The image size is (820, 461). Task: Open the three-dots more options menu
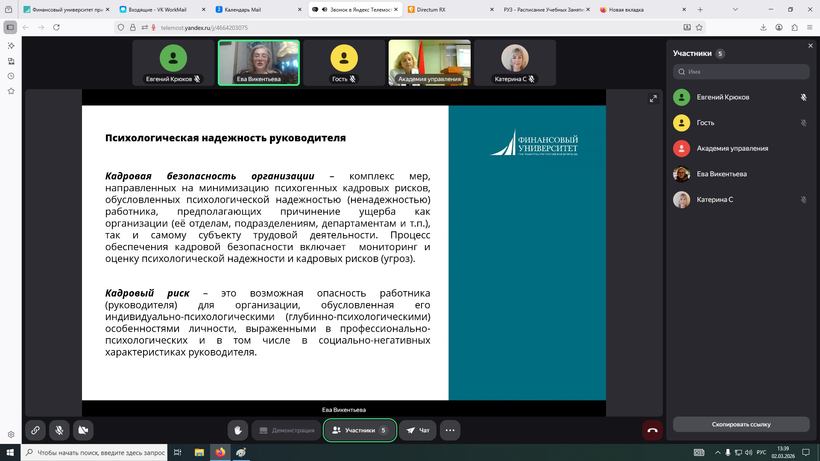coord(450,430)
